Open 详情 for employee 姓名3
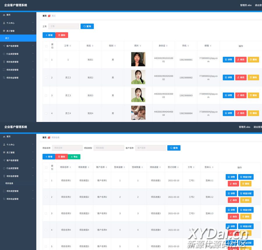The image size is (262, 250). click(x=228, y=95)
